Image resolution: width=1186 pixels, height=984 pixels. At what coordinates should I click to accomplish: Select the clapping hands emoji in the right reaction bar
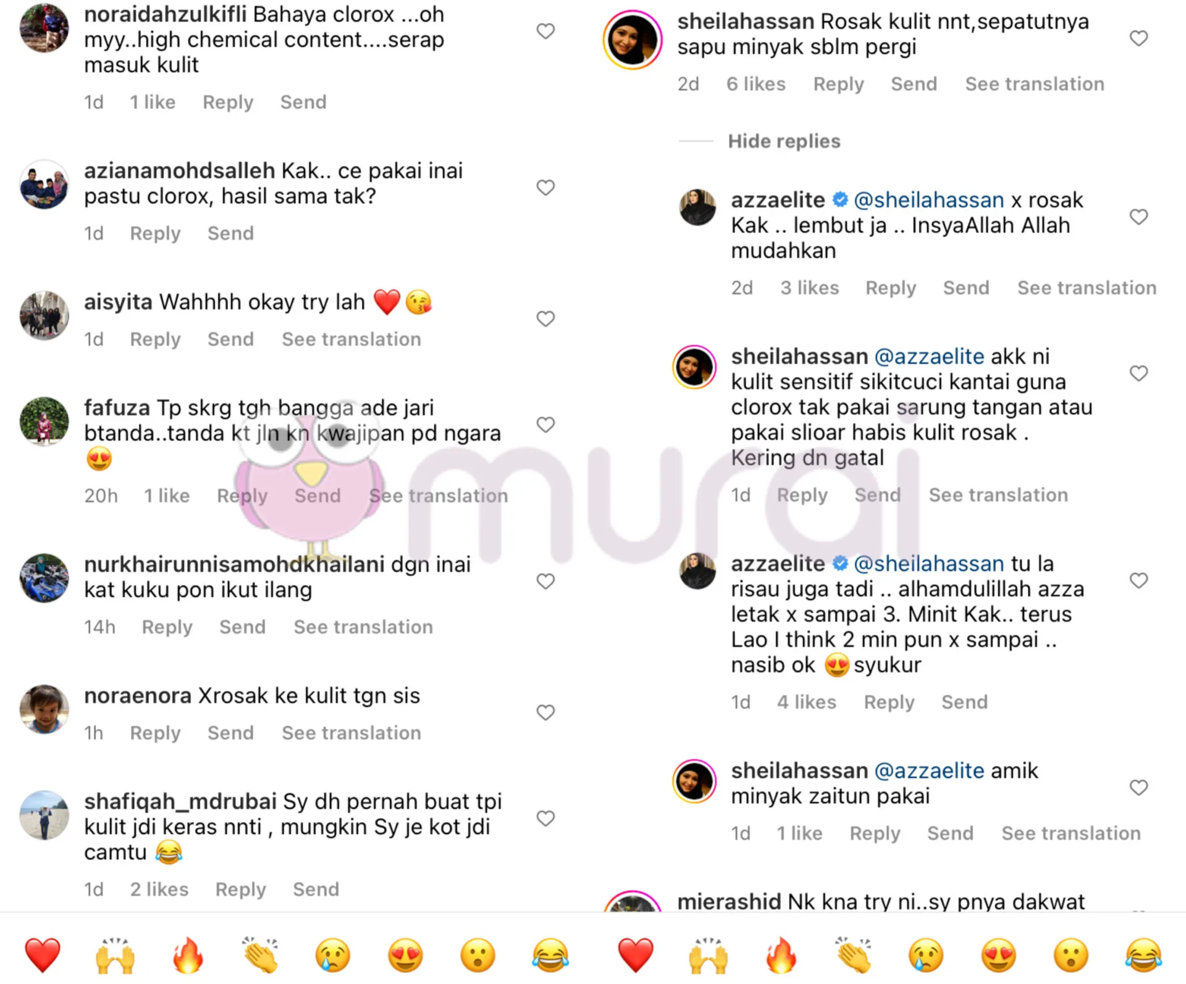(x=853, y=954)
